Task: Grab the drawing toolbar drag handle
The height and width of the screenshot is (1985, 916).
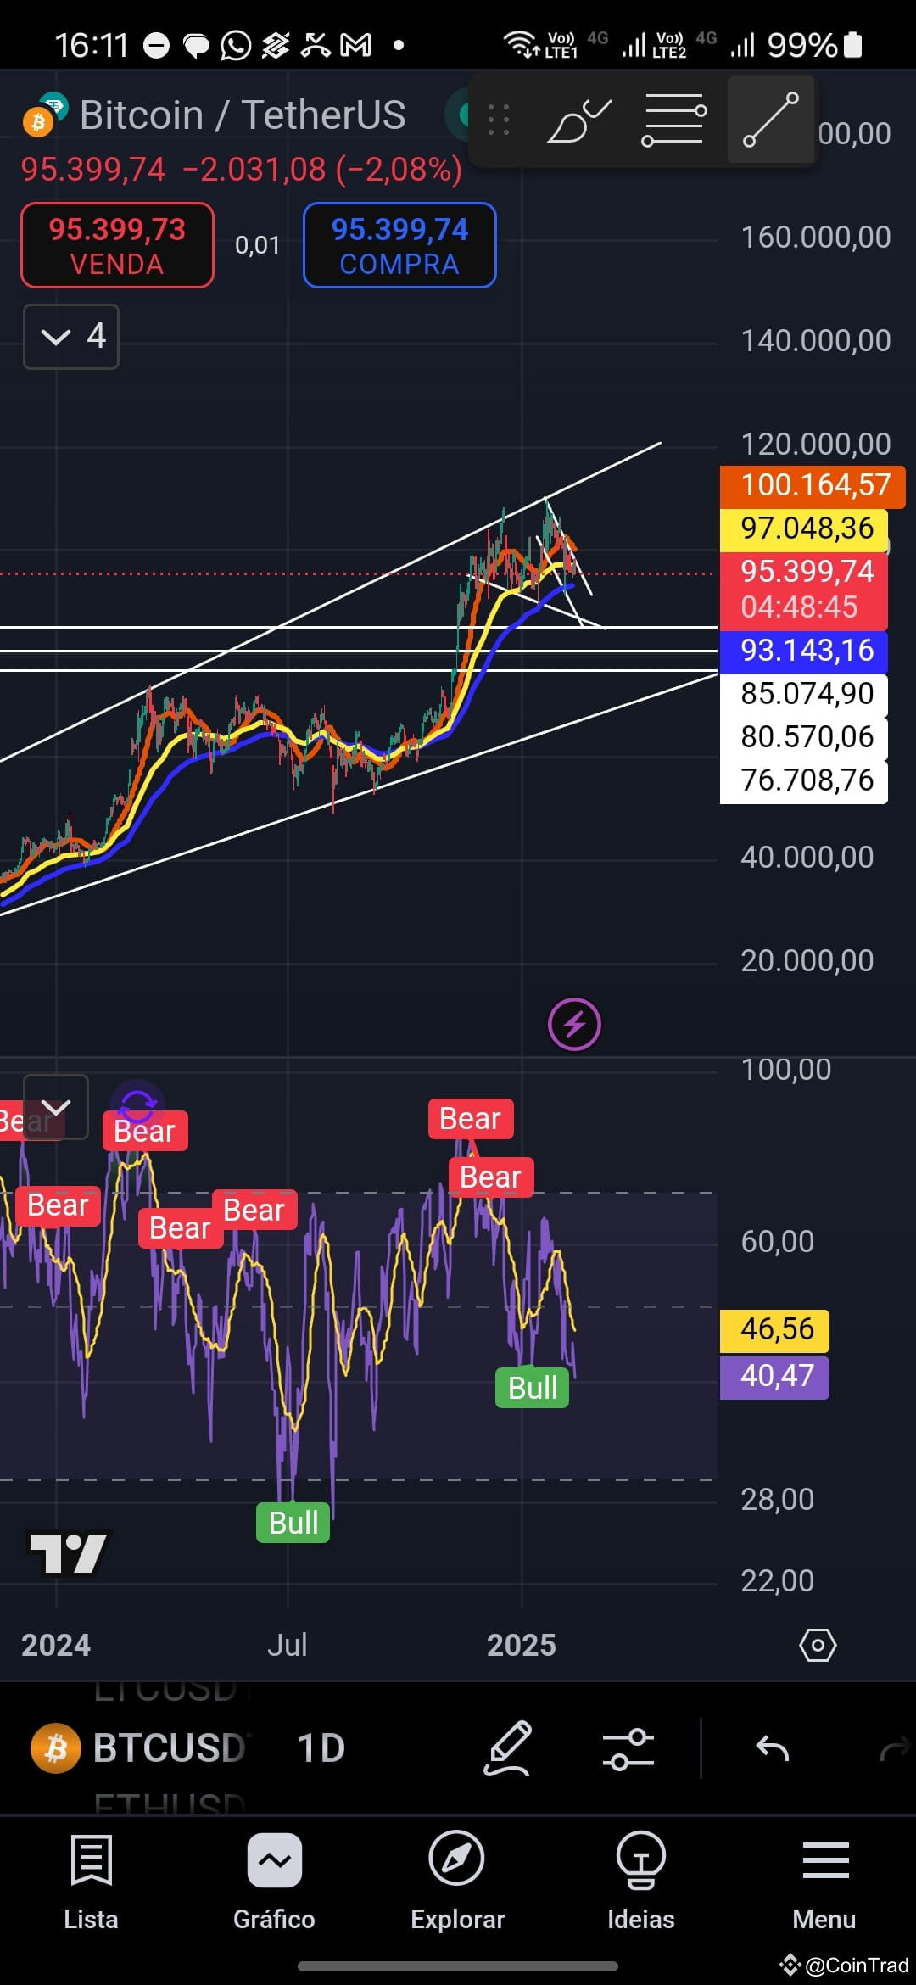Action: pos(500,120)
